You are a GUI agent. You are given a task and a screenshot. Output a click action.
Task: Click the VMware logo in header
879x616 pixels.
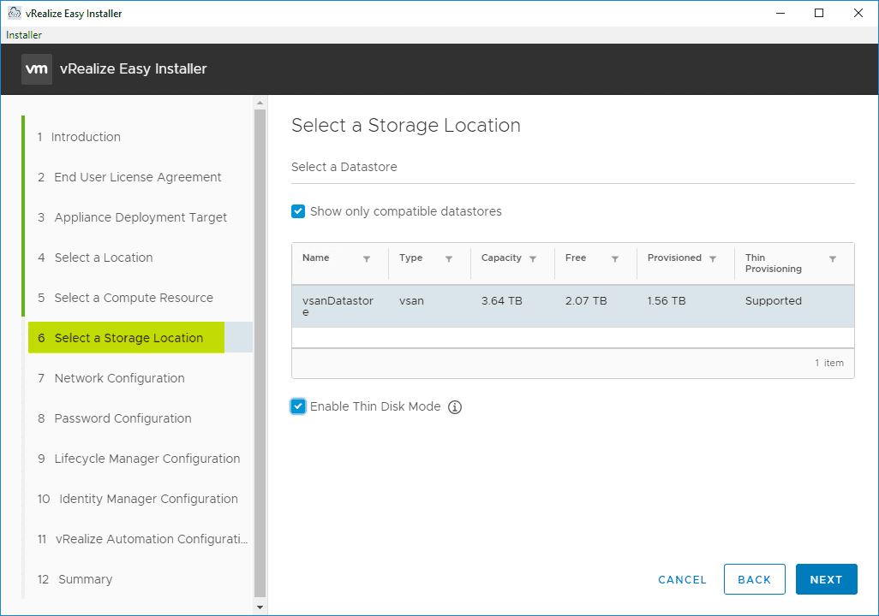[x=37, y=69]
